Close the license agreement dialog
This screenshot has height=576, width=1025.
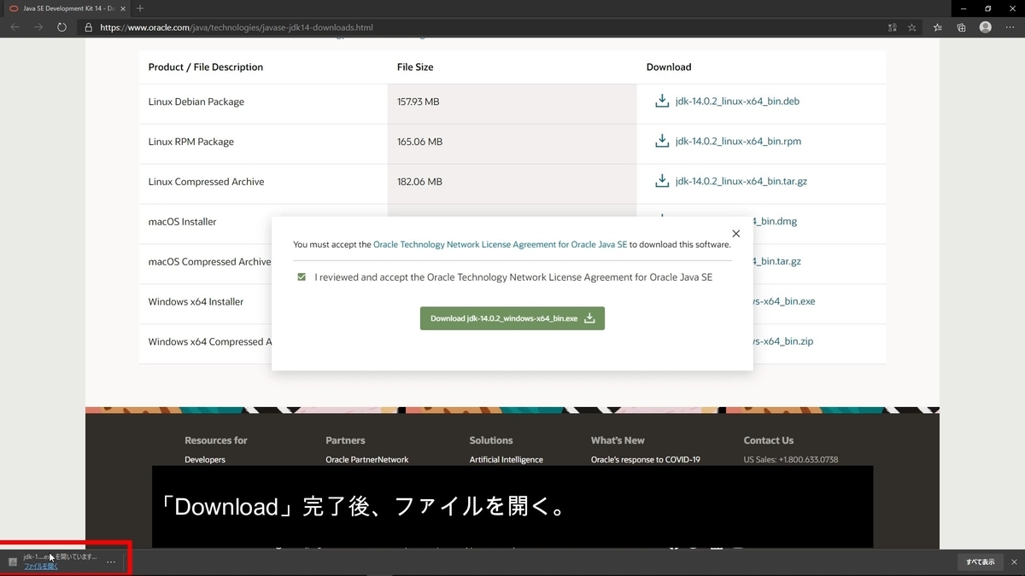tap(736, 233)
